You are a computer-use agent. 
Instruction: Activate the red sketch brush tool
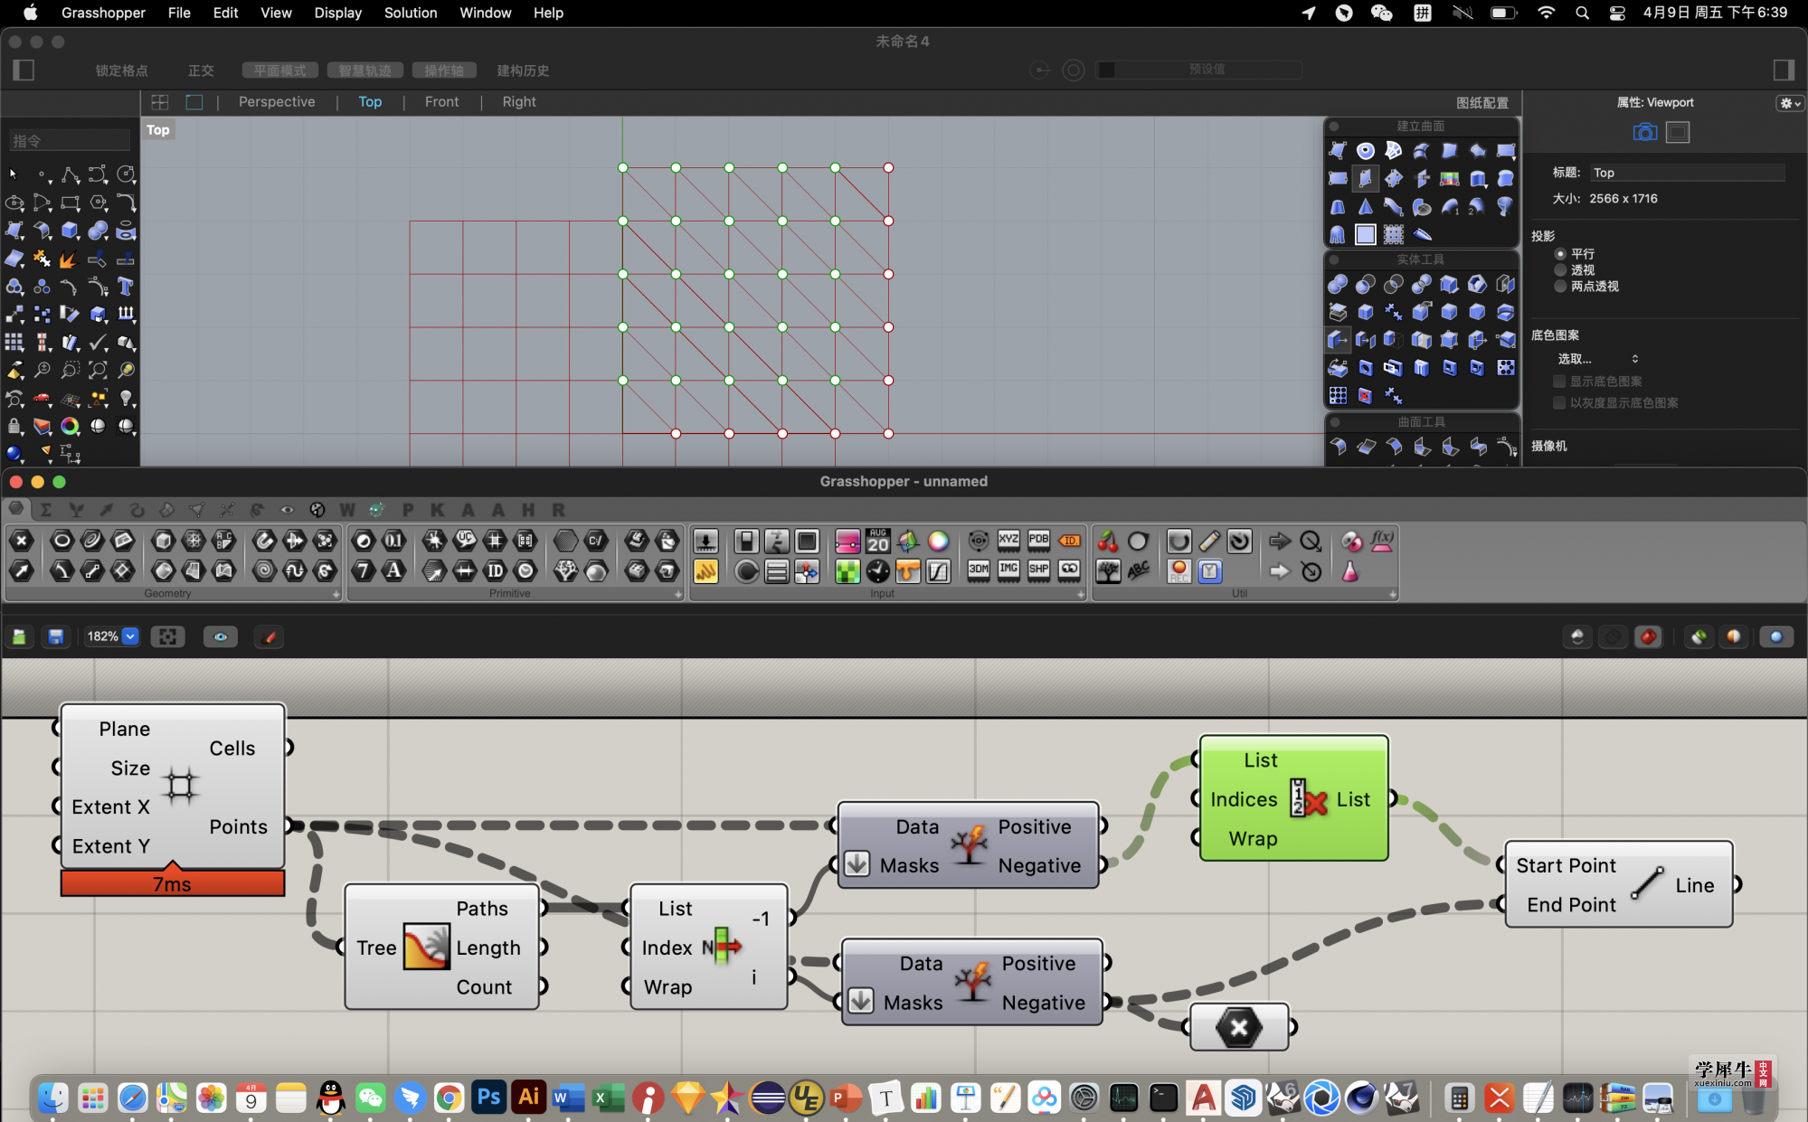click(x=270, y=636)
